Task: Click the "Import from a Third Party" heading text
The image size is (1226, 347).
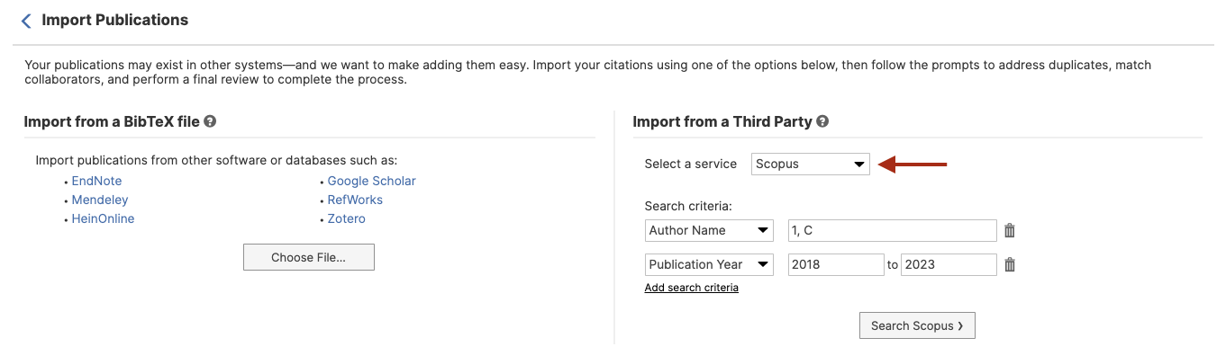Action: tap(722, 121)
